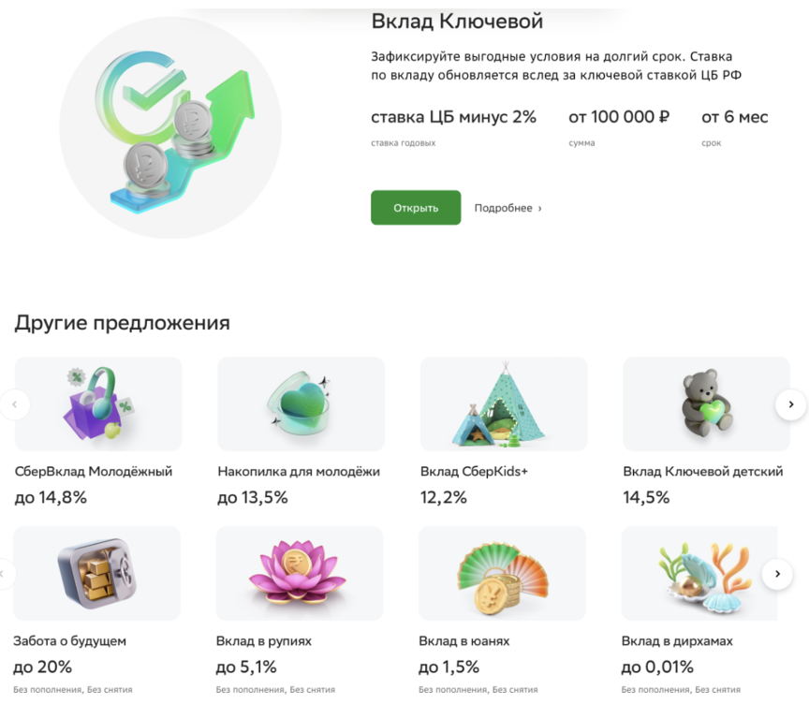Click the Вклад в дирхамах title

677,641
